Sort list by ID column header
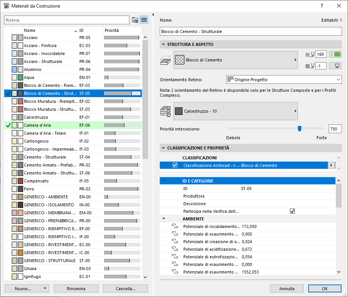The image size is (348, 297). (91, 30)
